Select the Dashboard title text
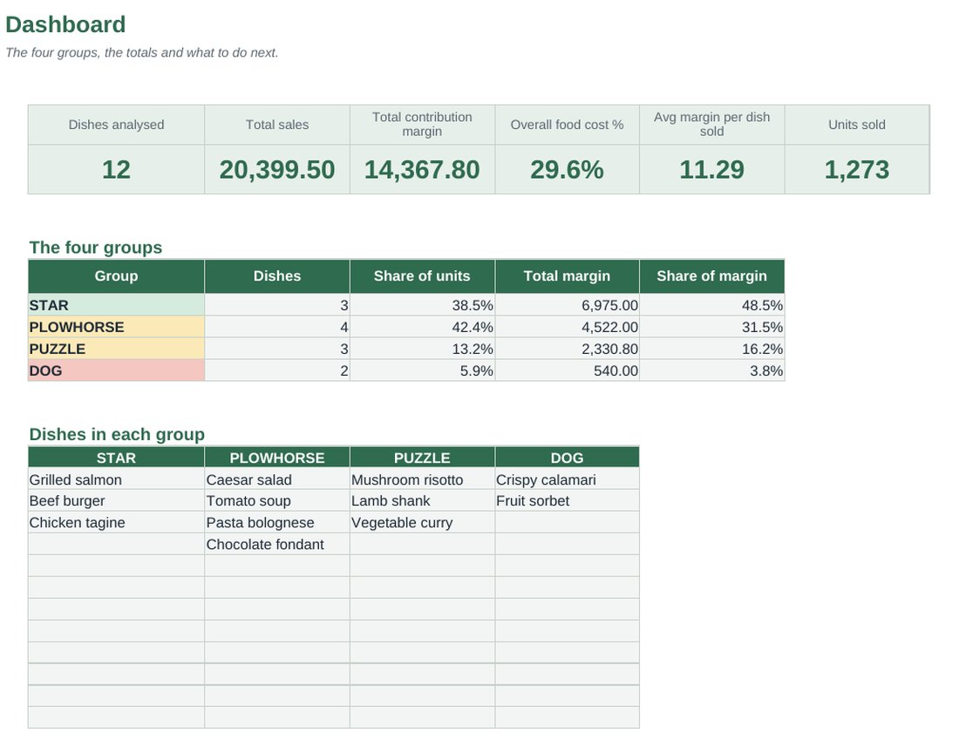 coord(65,24)
